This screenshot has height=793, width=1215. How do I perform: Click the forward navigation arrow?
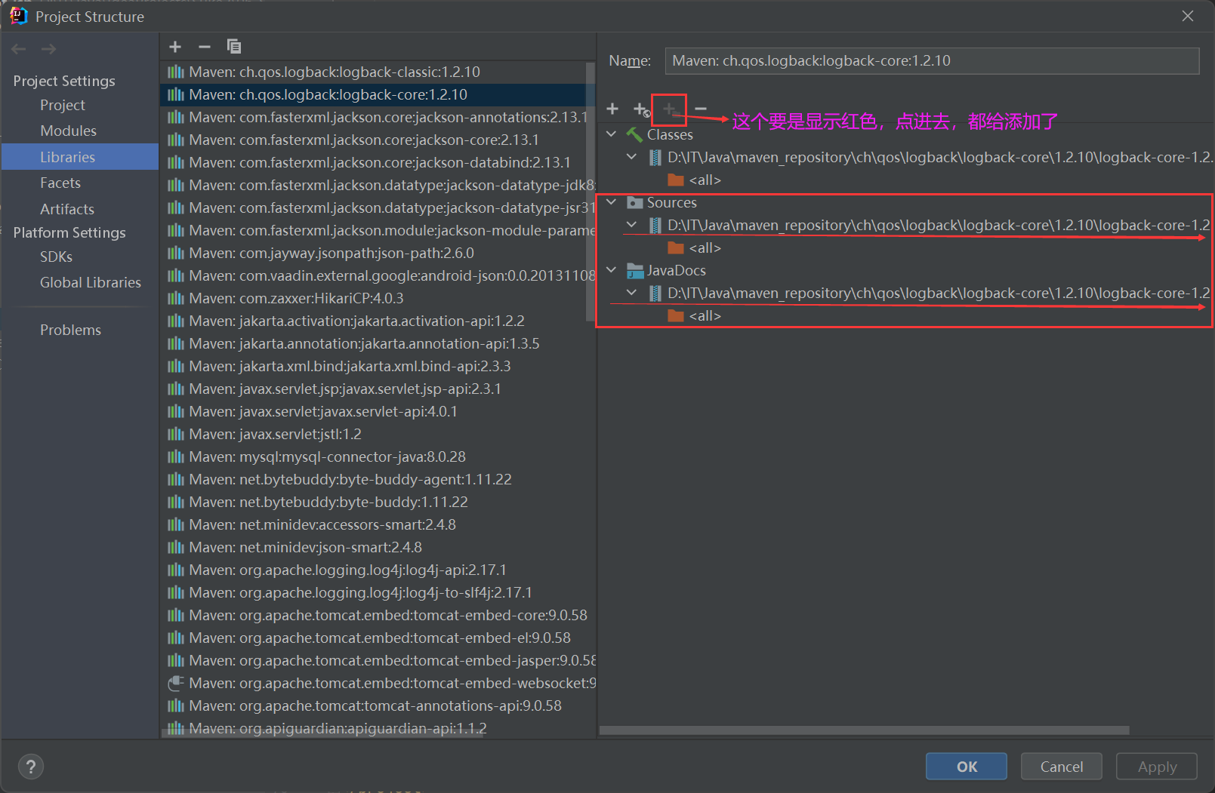(x=48, y=48)
